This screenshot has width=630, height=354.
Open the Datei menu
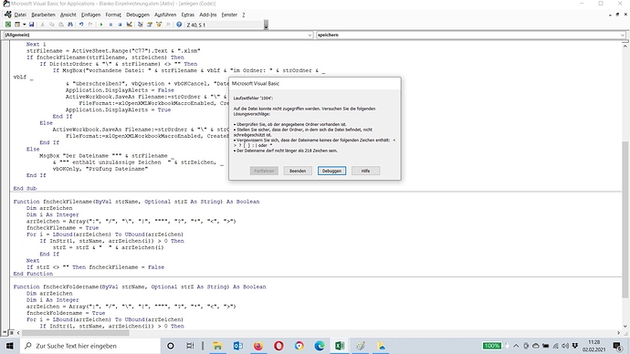(20, 15)
